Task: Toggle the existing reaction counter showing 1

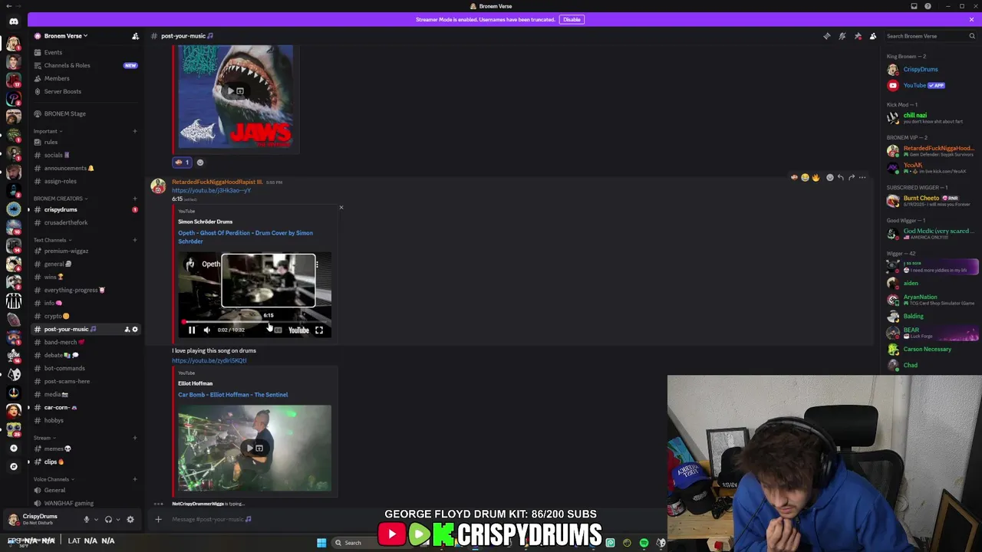Action: (182, 163)
